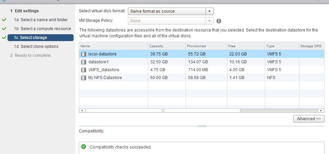The width and height of the screenshot is (329, 154).
Task: Click the VM Storage Policy info icon
Action: pyautogui.click(x=219, y=21)
